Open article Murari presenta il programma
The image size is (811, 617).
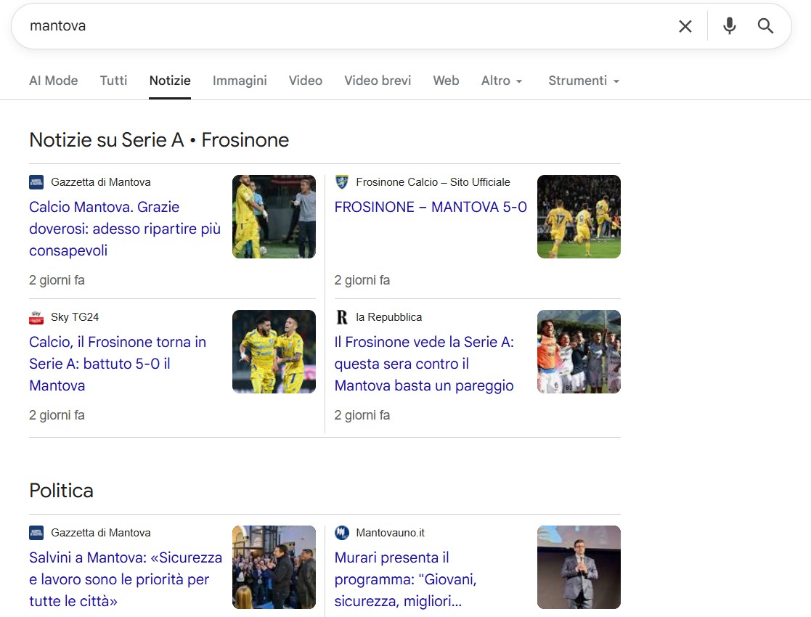[x=405, y=579]
